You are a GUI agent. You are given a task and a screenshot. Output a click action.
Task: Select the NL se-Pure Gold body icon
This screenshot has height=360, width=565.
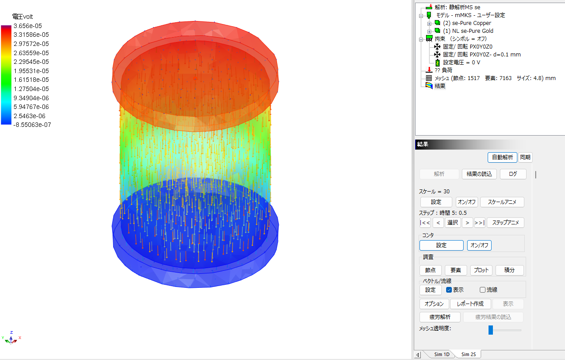[x=437, y=31]
